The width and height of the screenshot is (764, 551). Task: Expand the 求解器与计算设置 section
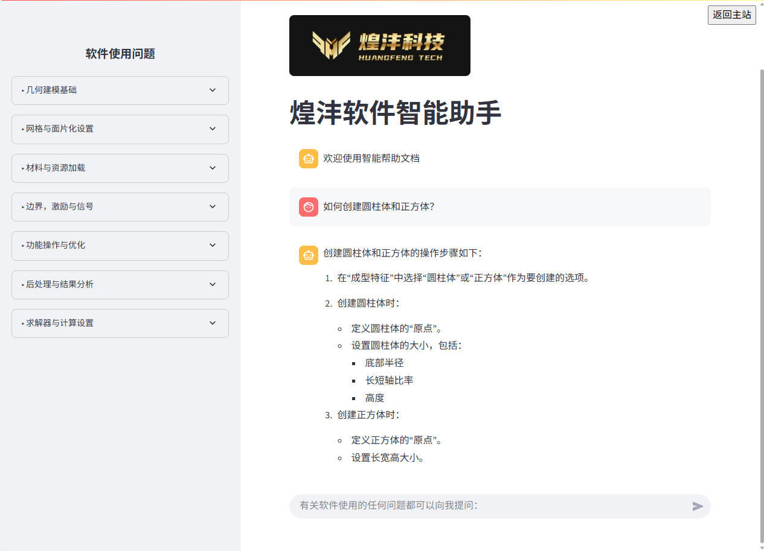click(x=120, y=323)
